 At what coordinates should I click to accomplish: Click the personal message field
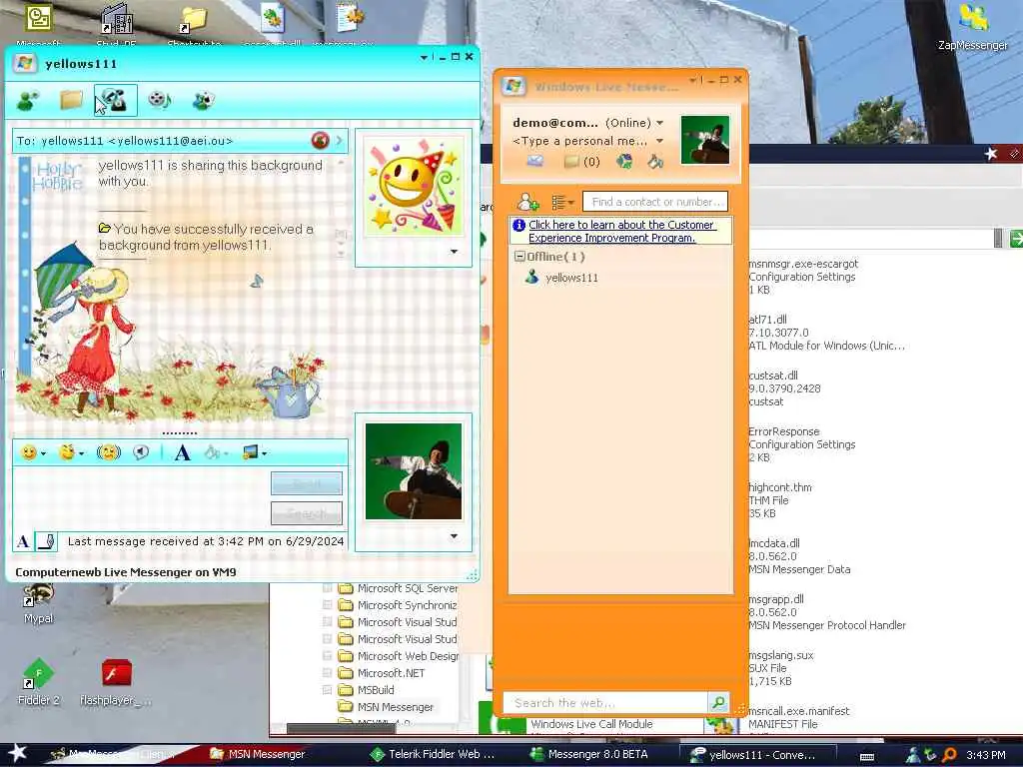[580, 141]
